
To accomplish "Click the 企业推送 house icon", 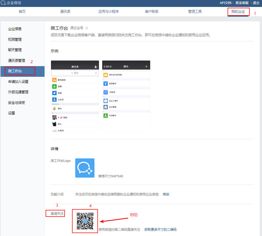I will pyautogui.click(x=106, y=107).
